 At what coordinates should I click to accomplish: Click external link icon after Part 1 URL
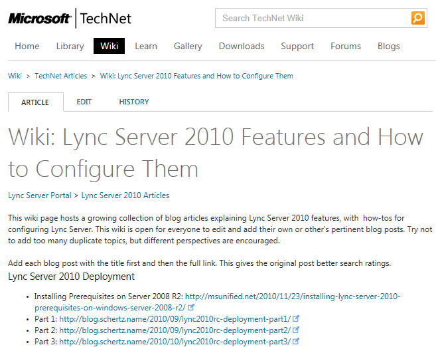click(x=296, y=319)
